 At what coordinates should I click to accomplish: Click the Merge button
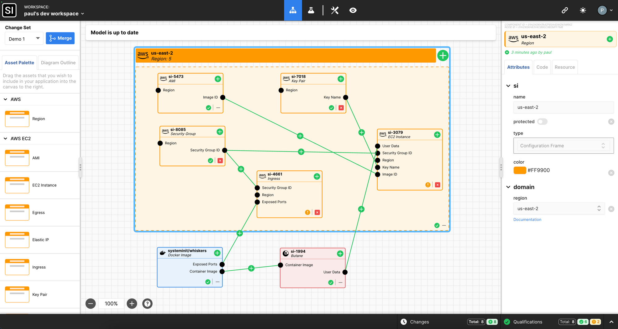tap(60, 38)
